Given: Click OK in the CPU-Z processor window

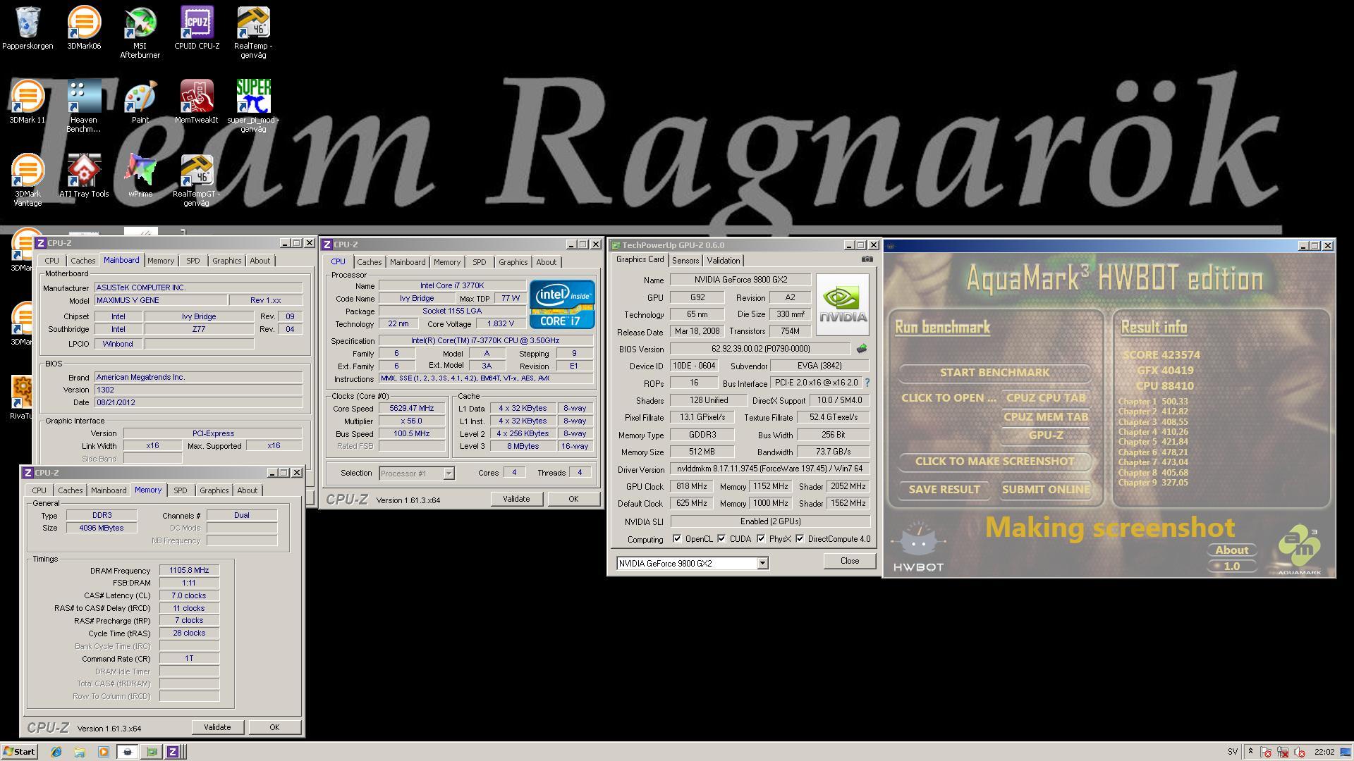Looking at the screenshot, I should coord(573,499).
